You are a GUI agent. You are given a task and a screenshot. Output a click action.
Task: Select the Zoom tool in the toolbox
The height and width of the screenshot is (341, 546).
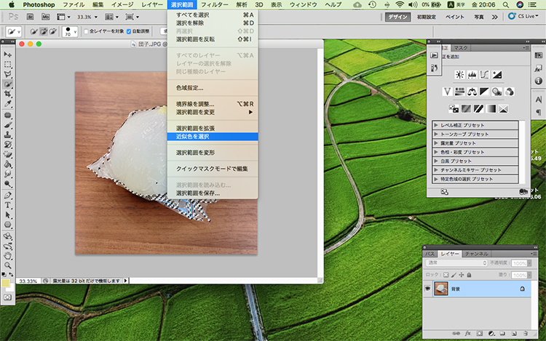(x=8, y=266)
